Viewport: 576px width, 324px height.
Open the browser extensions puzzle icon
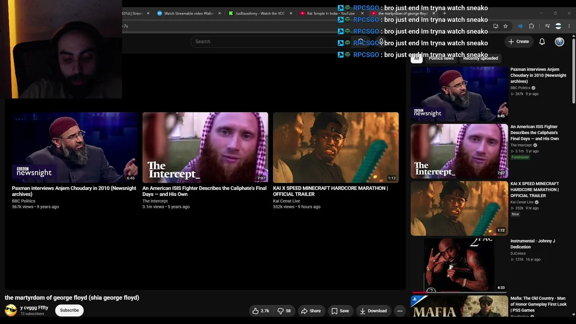(x=531, y=26)
